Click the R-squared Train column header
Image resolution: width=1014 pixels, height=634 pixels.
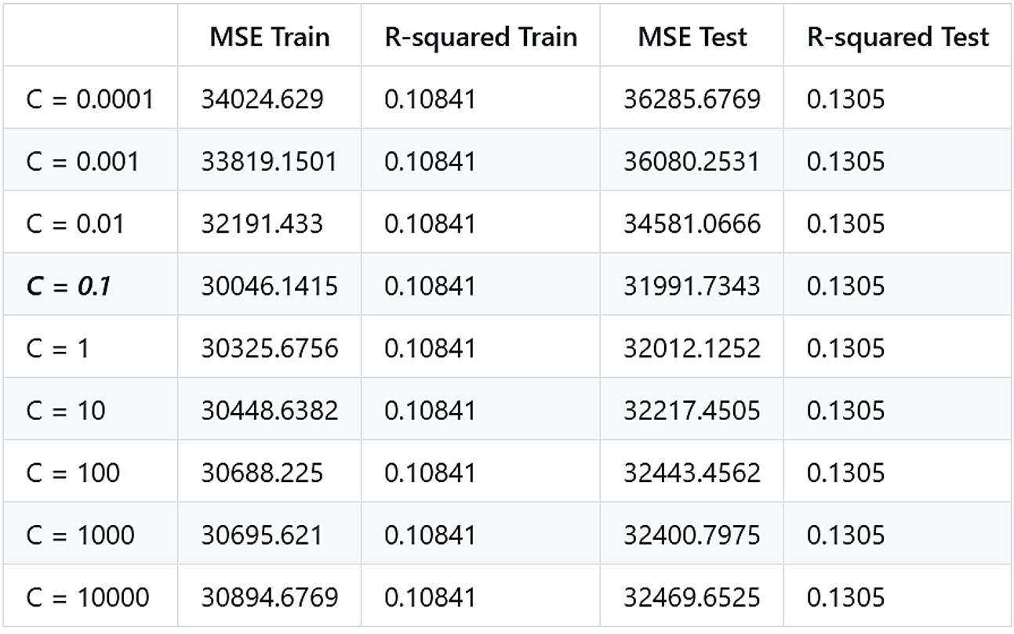click(481, 37)
